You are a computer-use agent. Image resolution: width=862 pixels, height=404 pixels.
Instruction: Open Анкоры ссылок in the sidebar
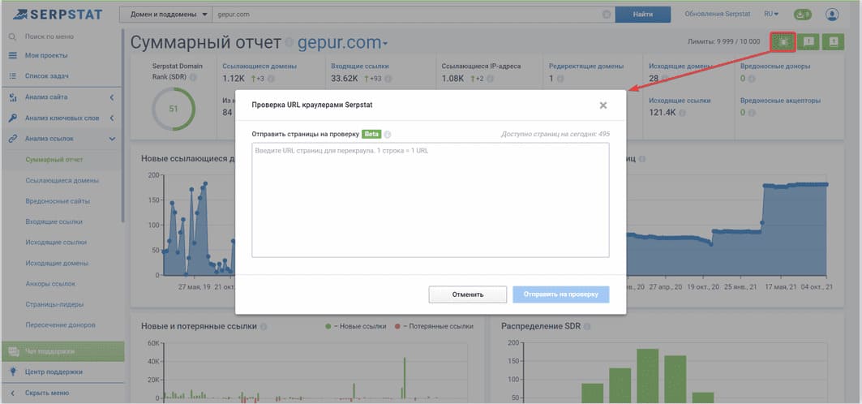click(50, 284)
